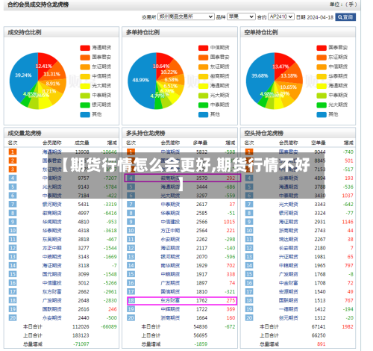
Task: Click the 成交持仓比例 panel title
Action: [25, 32]
